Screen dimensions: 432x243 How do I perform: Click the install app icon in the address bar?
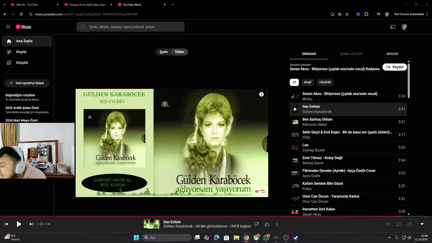[x=332, y=14]
